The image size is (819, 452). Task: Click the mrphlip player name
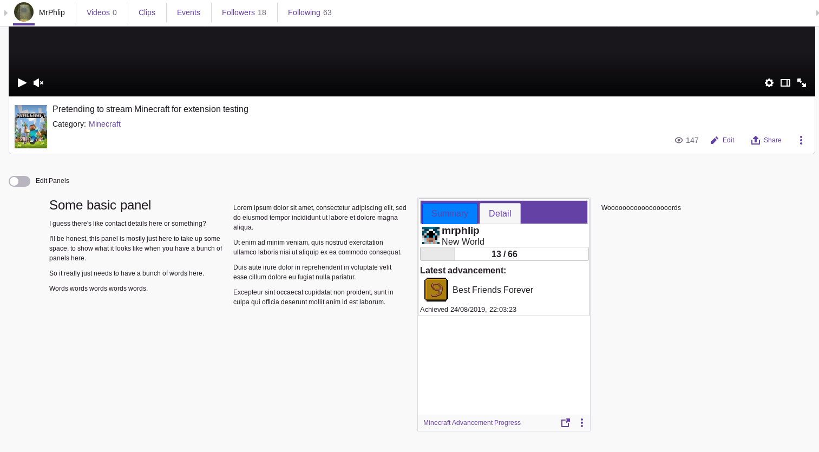point(461,231)
